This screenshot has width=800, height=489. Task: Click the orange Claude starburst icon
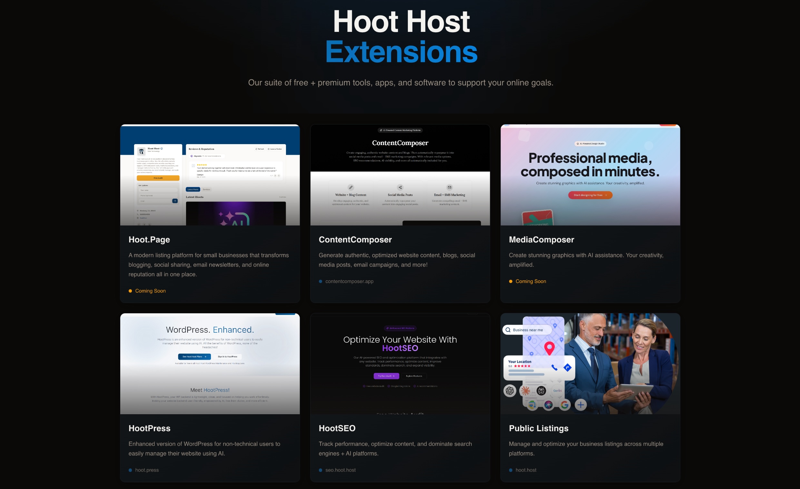[526, 391]
